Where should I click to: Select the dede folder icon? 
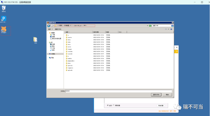click(67, 42)
